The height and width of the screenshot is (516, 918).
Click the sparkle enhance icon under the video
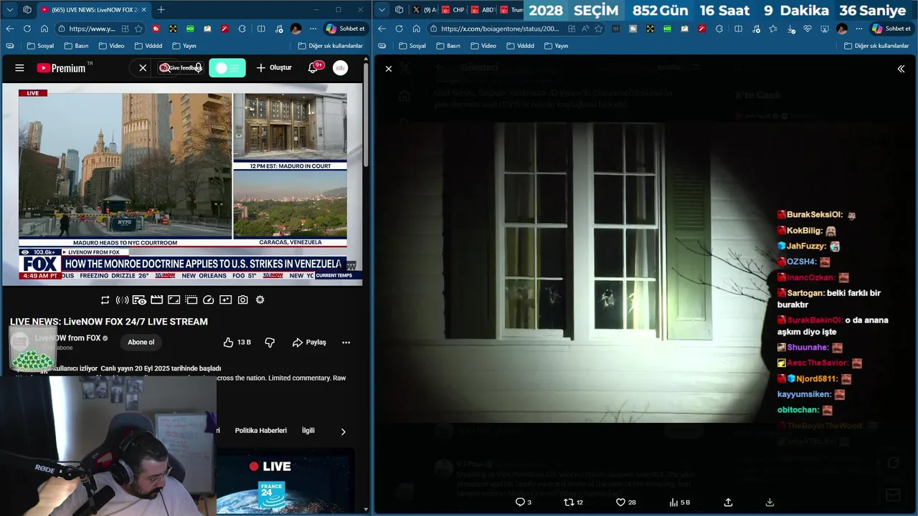pos(225,300)
